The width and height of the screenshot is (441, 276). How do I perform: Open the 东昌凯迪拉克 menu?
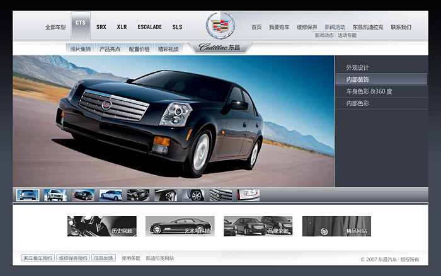pos(367,27)
